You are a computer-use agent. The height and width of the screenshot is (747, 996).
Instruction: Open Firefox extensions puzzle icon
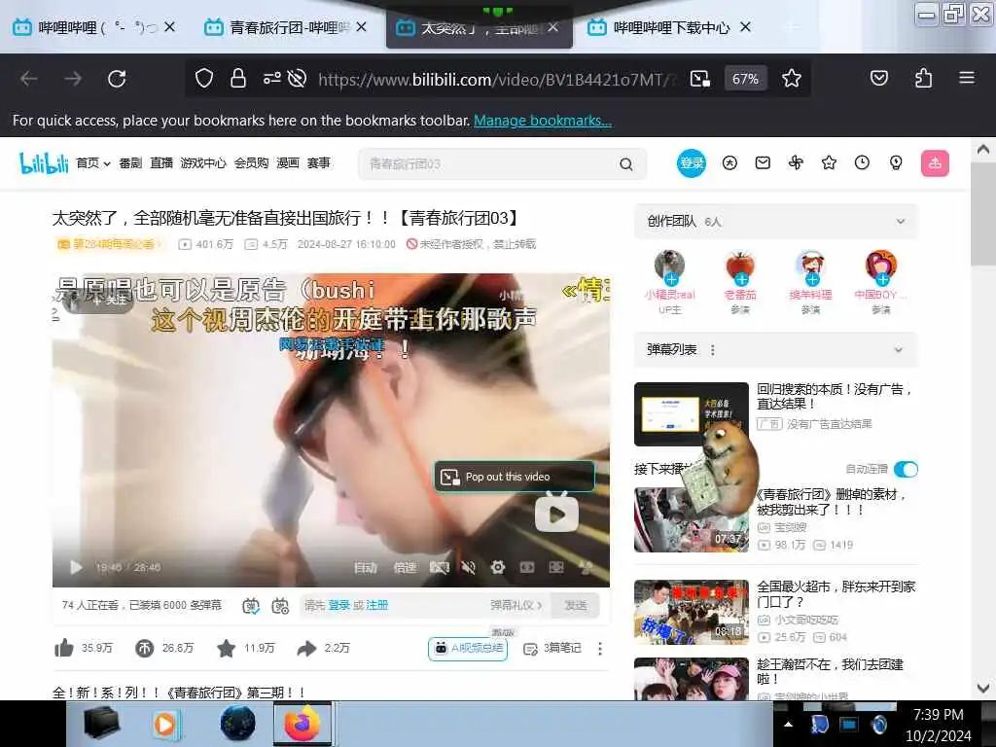(924, 78)
